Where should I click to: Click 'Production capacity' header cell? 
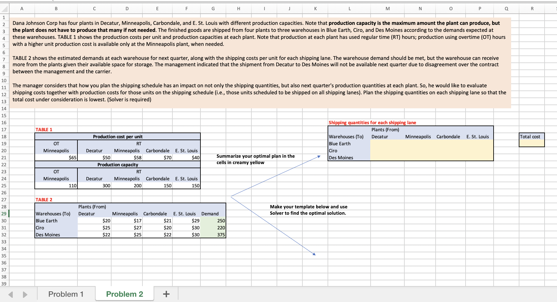118,165
